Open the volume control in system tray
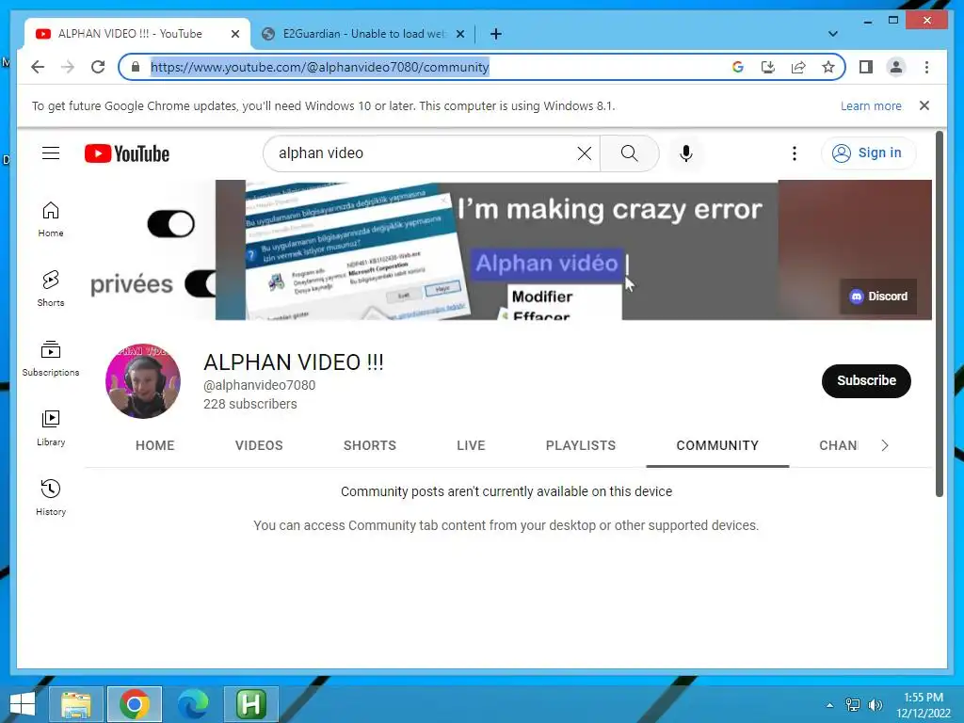 pos(876,704)
